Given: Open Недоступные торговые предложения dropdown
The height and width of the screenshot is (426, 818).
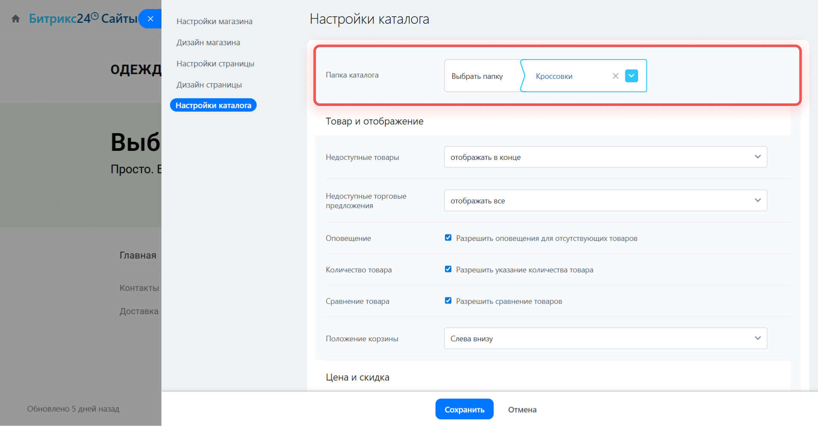Looking at the screenshot, I should pos(605,201).
